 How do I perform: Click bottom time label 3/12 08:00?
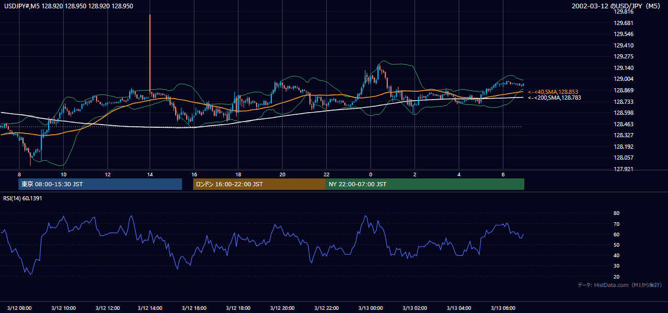[x=19, y=308]
